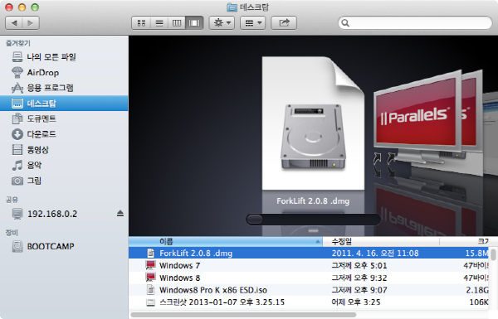Switch to list view
Image resolution: width=498 pixels, height=319 pixels.
159,23
